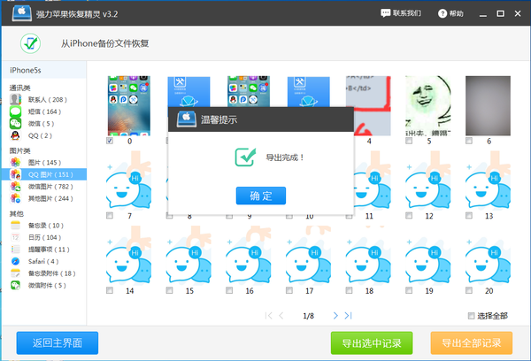Click the 图片 (145) photos icon
531x361 pixels.
pos(15,162)
